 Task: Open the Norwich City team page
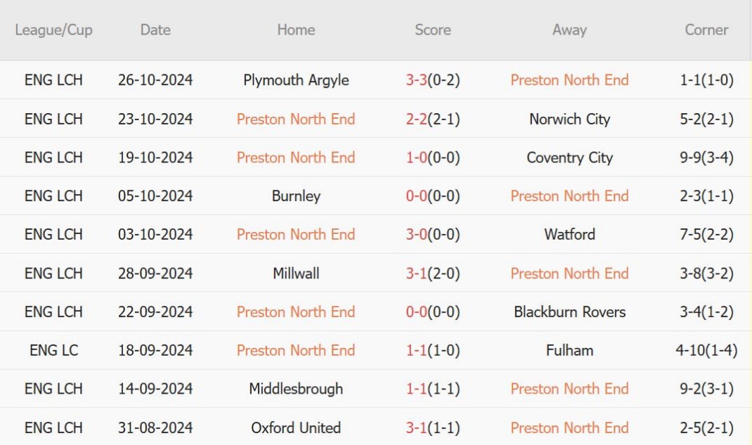click(569, 119)
